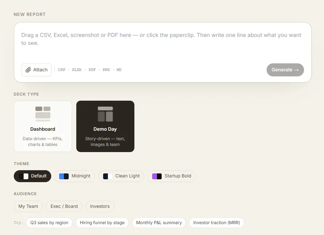Select Exec / Board audience
Image resolution: width=324 pixels, height=235 pixels.
pos(64,206)
